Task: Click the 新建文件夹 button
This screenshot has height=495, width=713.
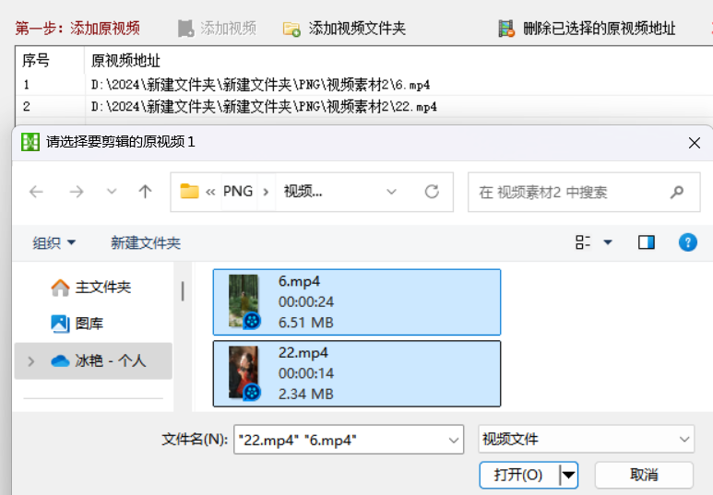Action: coord(146,242)
